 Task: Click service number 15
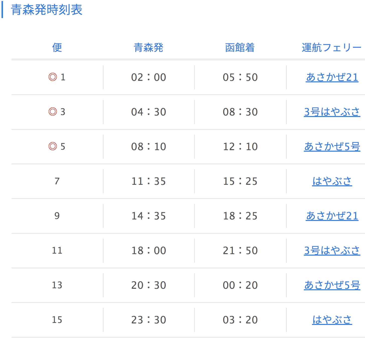tap(57, 320)
